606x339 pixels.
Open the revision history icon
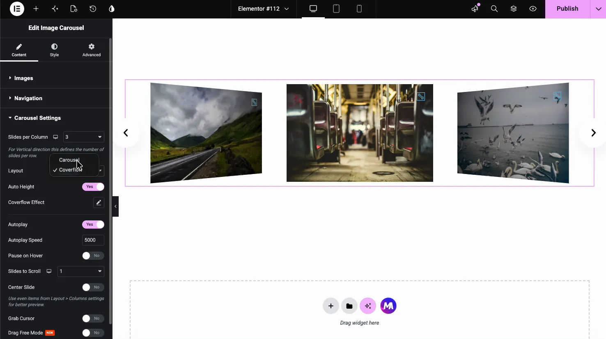93,9
